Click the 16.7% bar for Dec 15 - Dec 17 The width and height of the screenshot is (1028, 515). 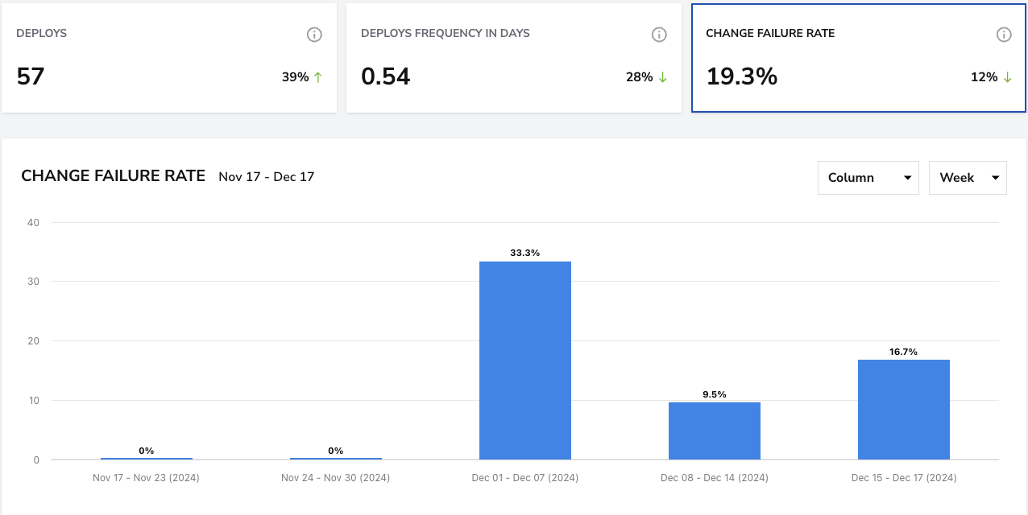[904, 410]
